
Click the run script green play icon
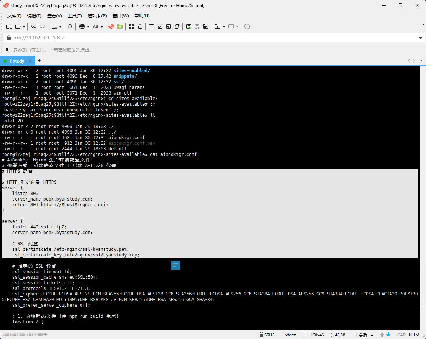pyautogui.click(x=189, y=26)
